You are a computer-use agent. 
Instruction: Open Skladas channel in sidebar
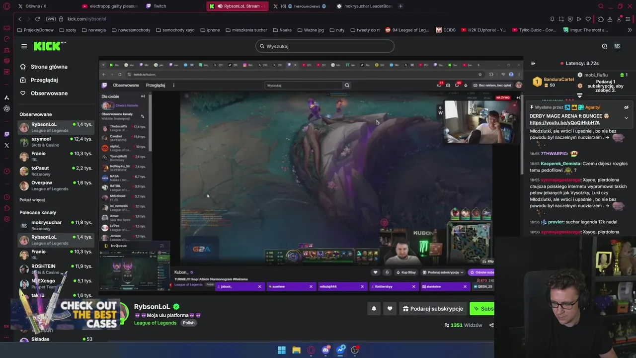(56, 340)
